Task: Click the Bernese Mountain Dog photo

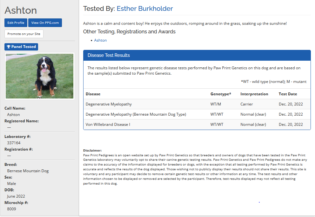Action: point(40,76)
